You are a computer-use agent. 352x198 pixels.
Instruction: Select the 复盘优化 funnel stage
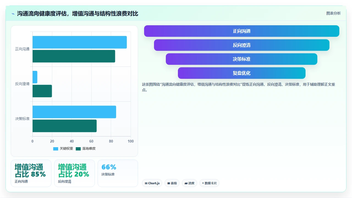click(242, 73)
